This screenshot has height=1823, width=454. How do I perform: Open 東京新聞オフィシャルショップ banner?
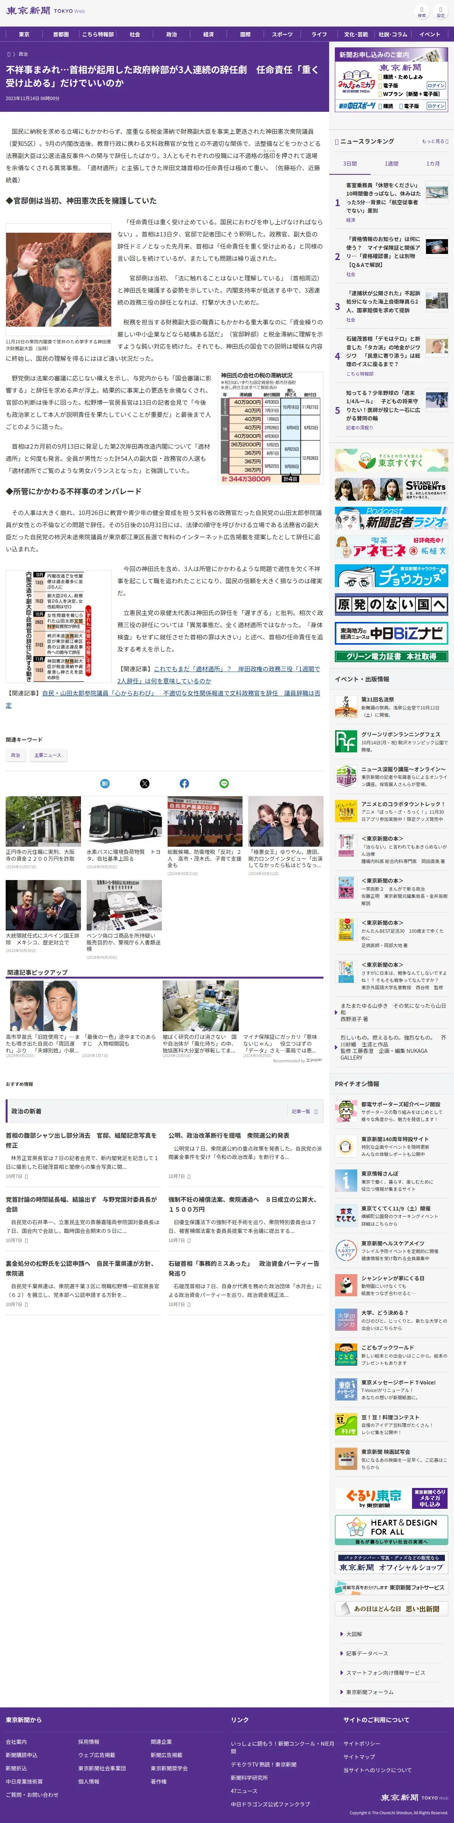click(391, 1563)
